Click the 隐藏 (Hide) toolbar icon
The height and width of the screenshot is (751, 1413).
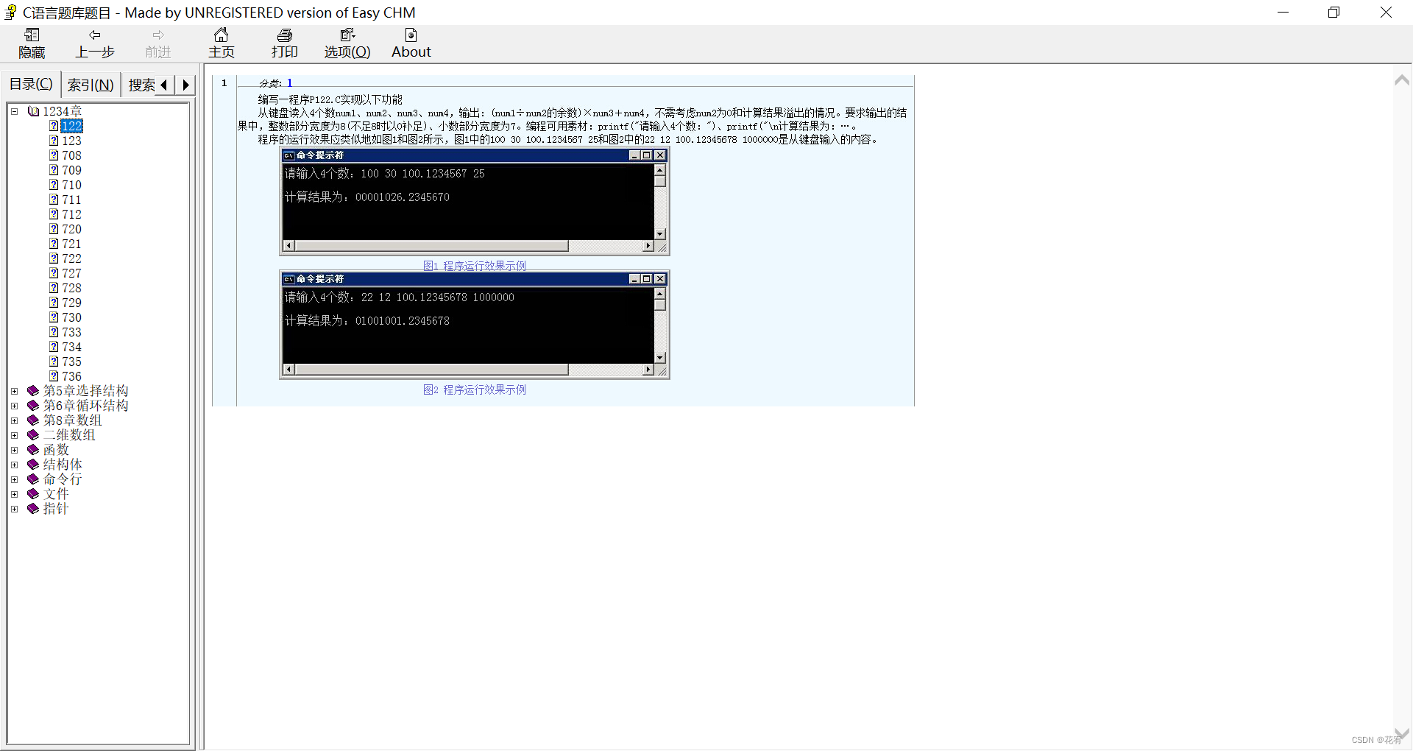point(32,43)
